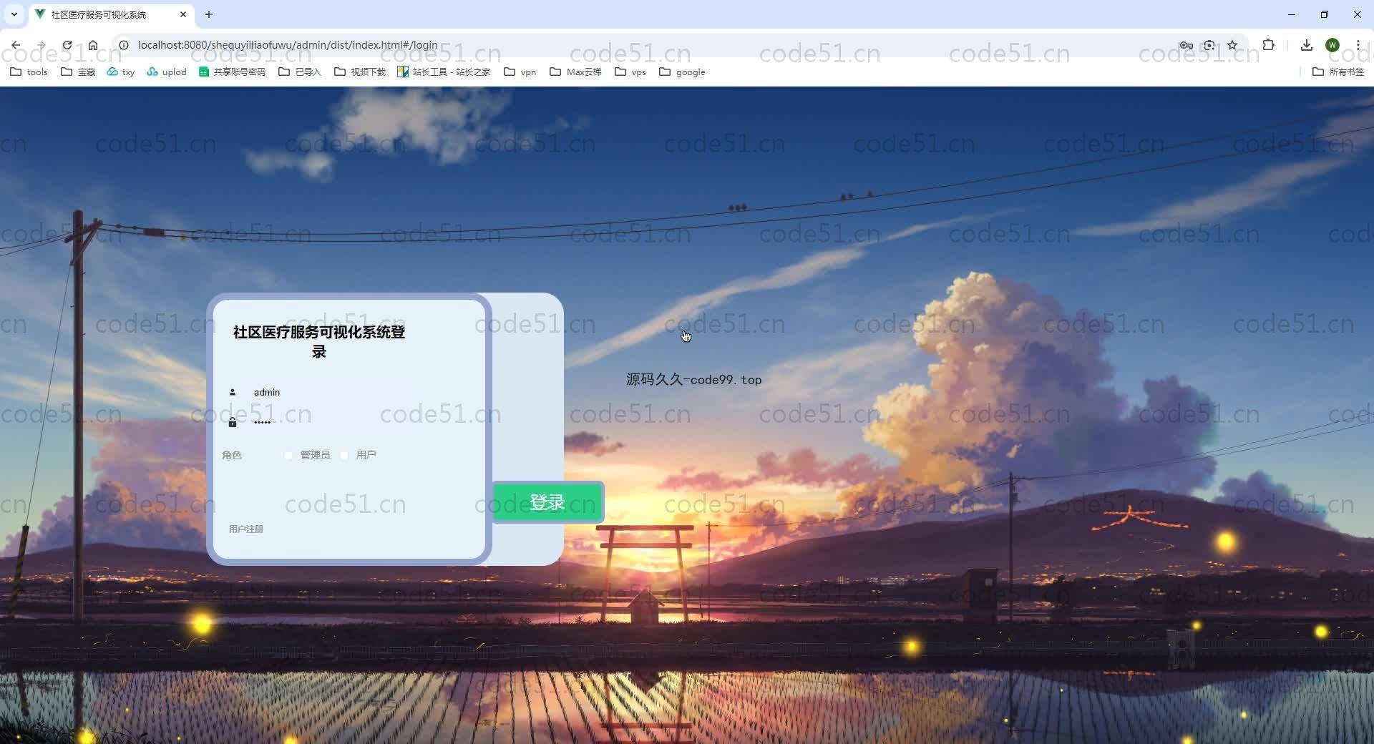Open a new tab with the plus button
This screenshot has height=744, width=1374.
coord(209,14)
